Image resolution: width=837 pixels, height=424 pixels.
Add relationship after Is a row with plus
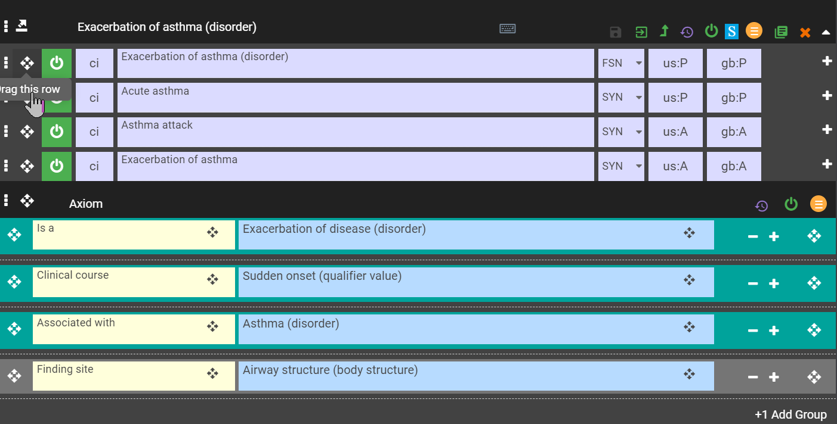(x=774, y=236)
